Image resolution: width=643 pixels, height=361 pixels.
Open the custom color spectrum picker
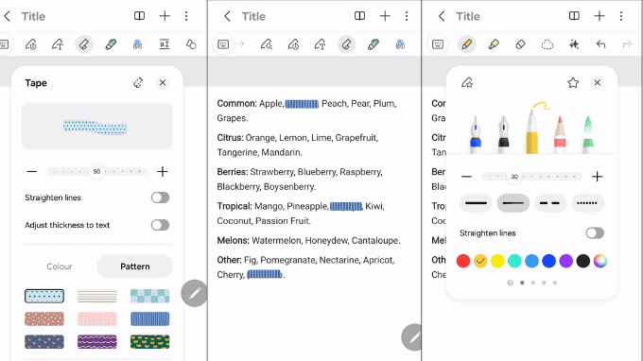pyautogui.click(x=600, y=261)
